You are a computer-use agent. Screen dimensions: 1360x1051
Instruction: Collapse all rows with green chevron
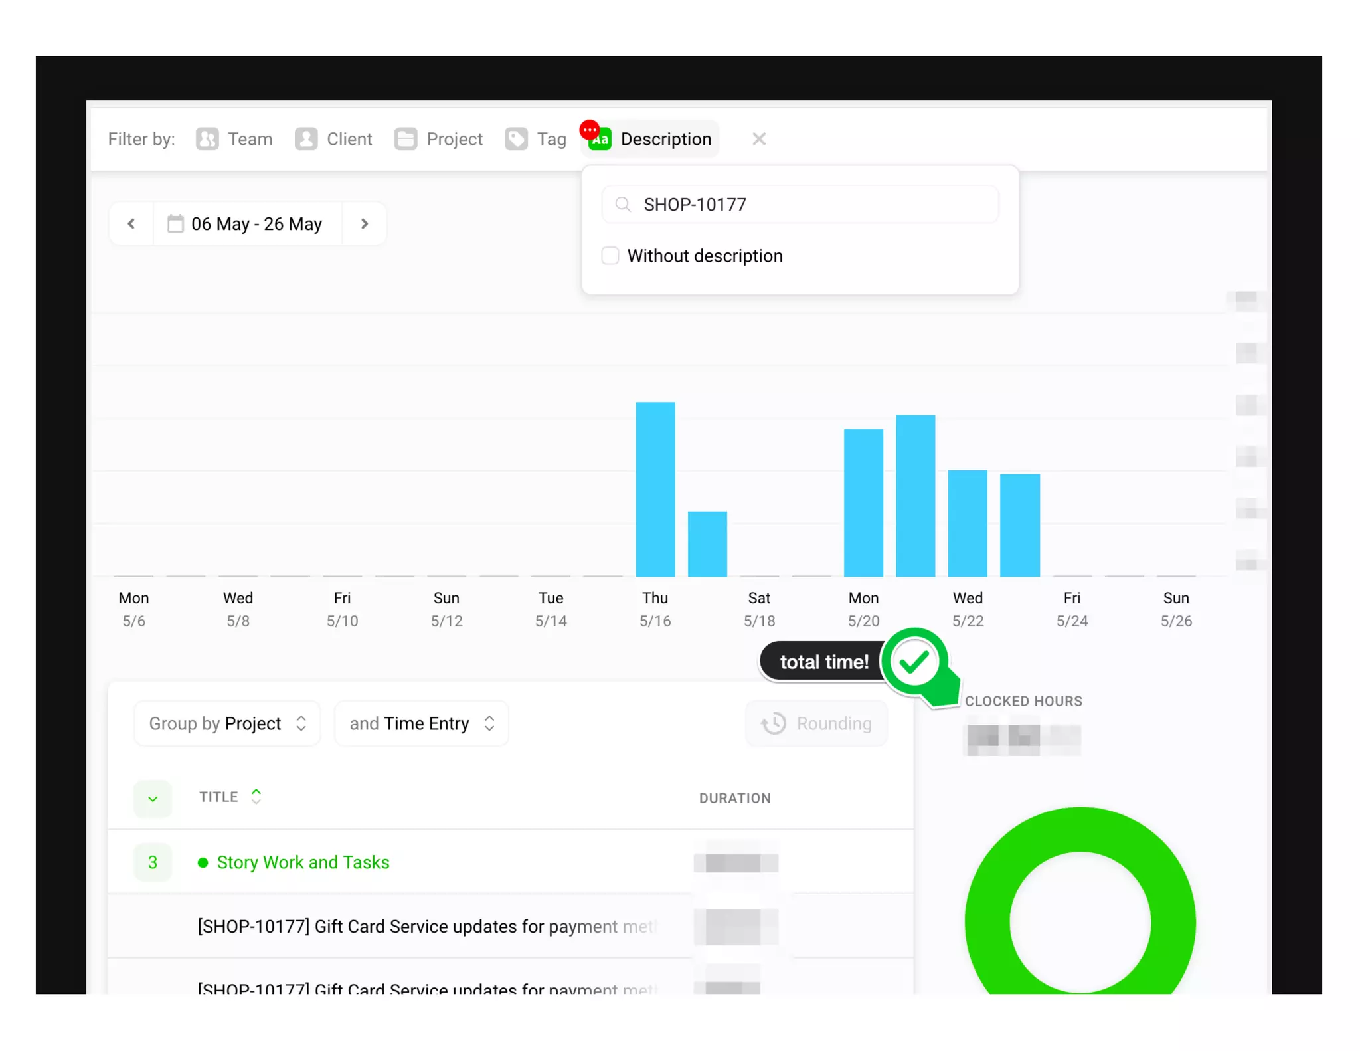(153, 799)
